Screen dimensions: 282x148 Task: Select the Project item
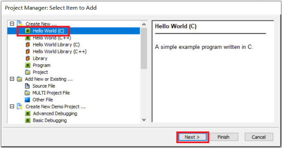(x=40, y=72)
